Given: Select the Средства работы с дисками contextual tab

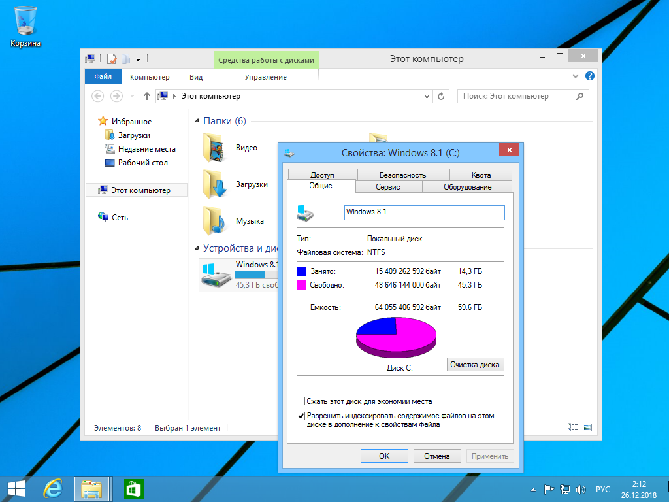Looking at the screenshot, I should 267,60.
